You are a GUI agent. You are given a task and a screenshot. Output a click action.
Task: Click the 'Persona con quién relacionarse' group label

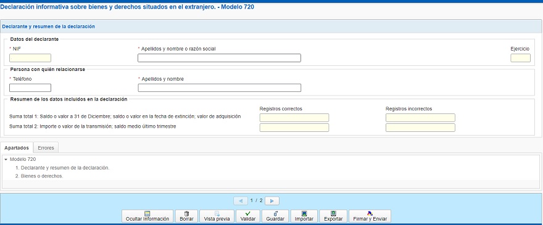click(48, 69)
